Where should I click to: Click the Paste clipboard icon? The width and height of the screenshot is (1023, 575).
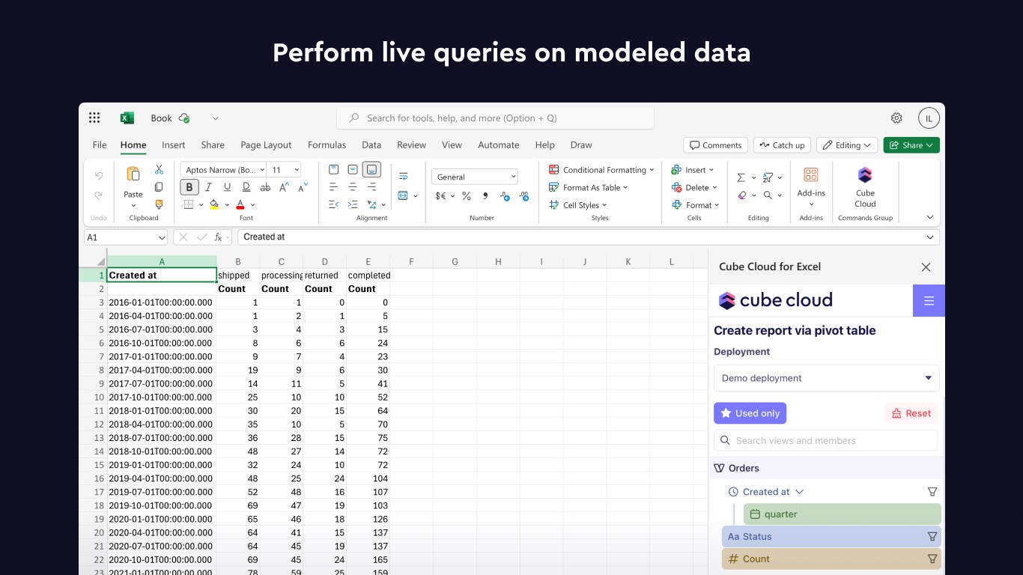(133, 174)
